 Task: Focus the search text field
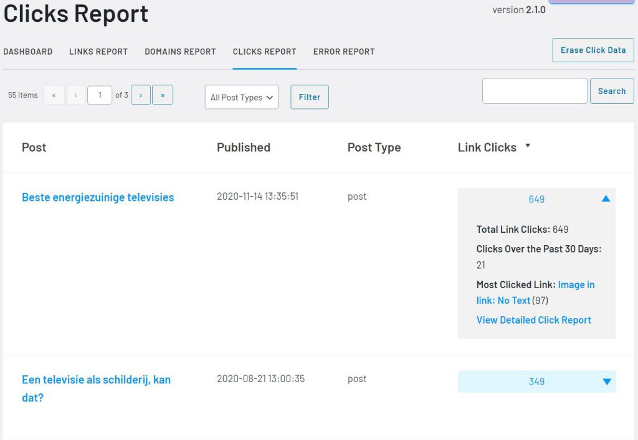(x=535, y=91)
